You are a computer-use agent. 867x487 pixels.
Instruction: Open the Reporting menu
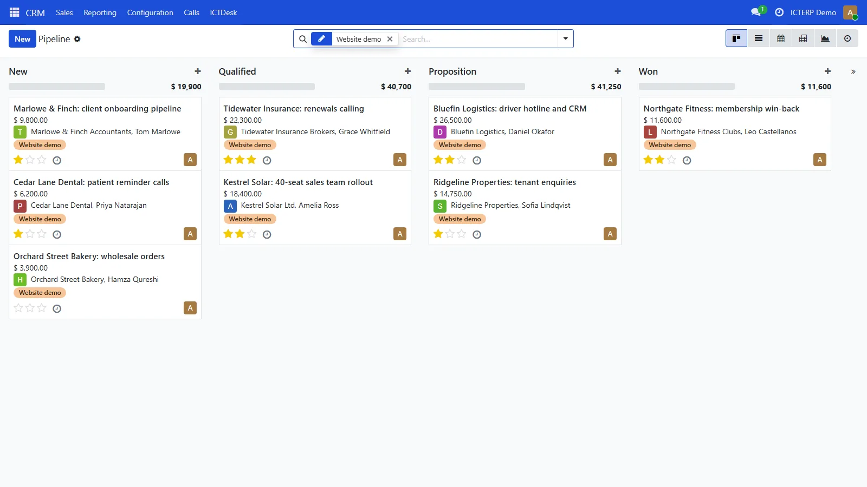coord(100,12)
